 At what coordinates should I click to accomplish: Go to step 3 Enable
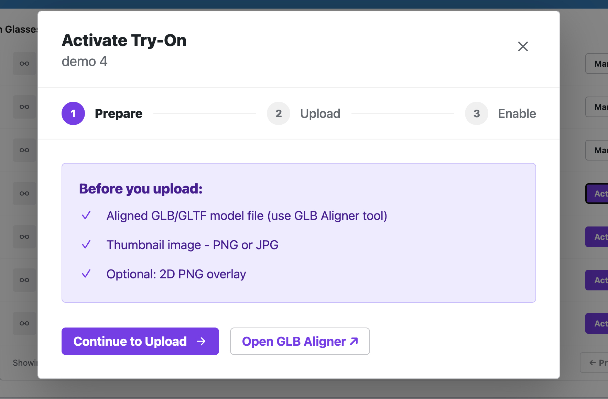tap(500, 113)
